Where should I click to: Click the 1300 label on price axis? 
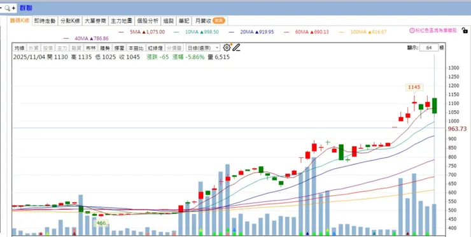[454, 68]
